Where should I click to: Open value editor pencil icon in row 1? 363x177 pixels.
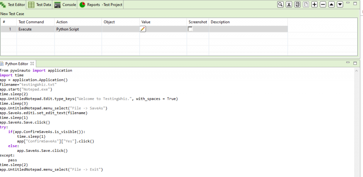(x=143, y=29)
